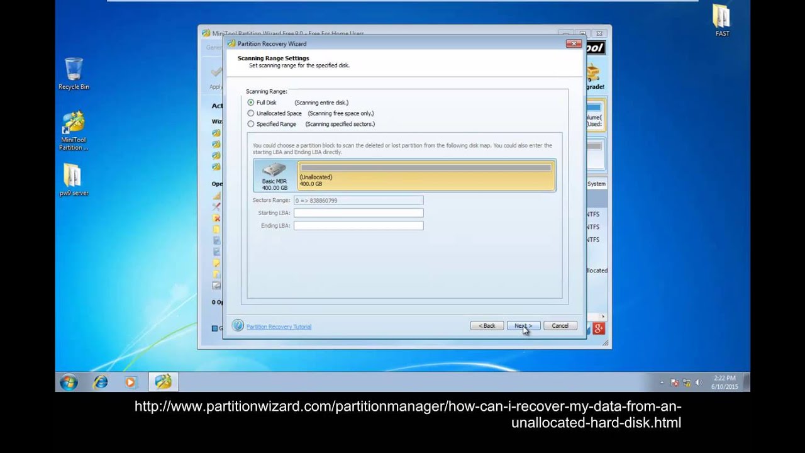Open the Recycle Bin on desktop
This screenshot has width=805, height=453.
[74, 74]
